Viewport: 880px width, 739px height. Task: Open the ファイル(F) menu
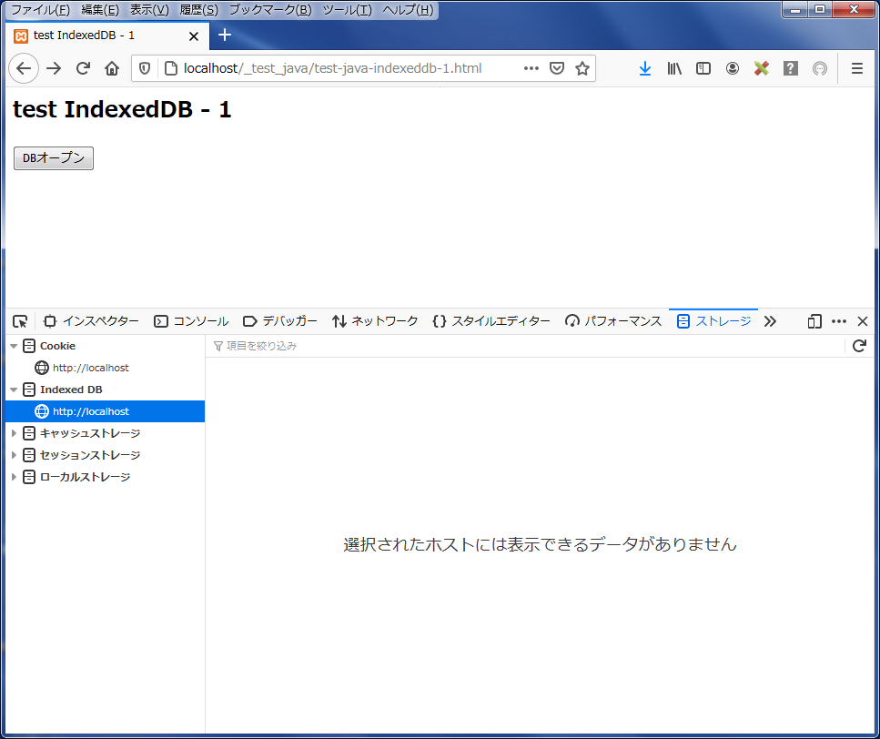click(40, 10)
